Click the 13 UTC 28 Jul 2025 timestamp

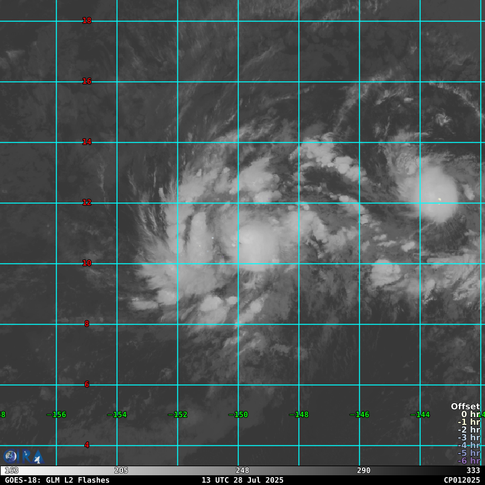click(242, 480)
